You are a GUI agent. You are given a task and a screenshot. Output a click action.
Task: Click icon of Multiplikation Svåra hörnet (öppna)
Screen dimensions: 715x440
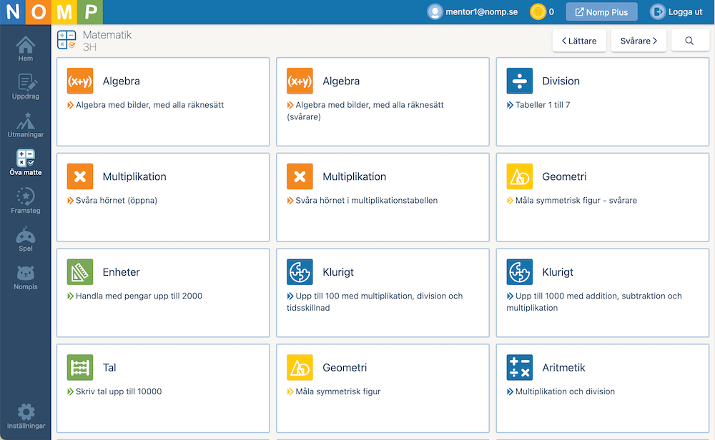[x=80, y=176]
